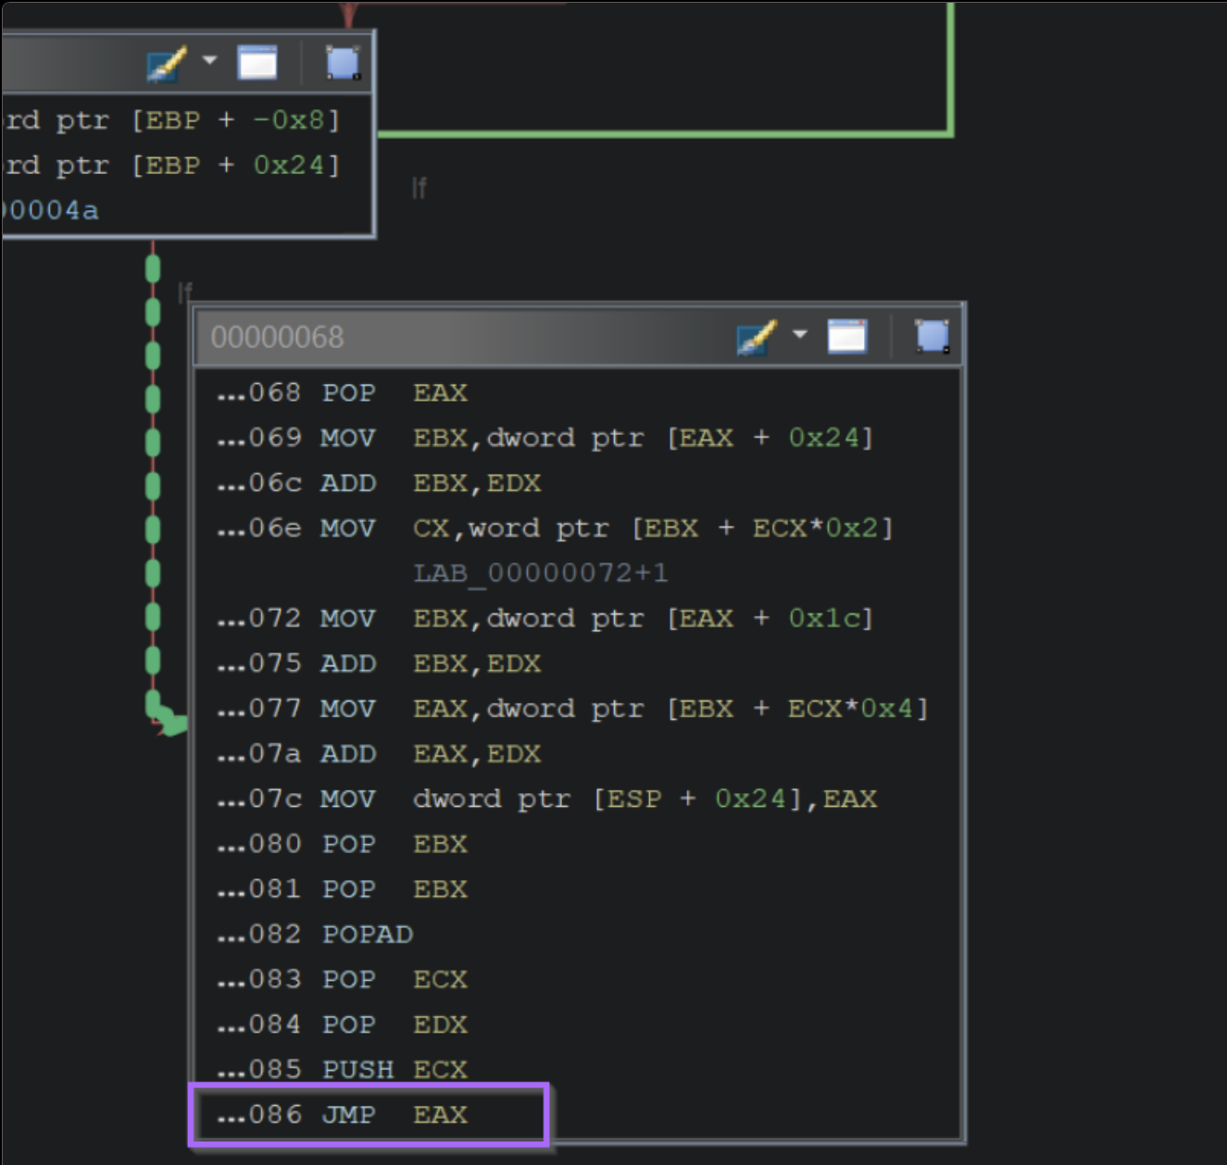Select the POPAD instruction line
The width and height of the screenshot is (1227, 1165).
click(x=367, y=935)
